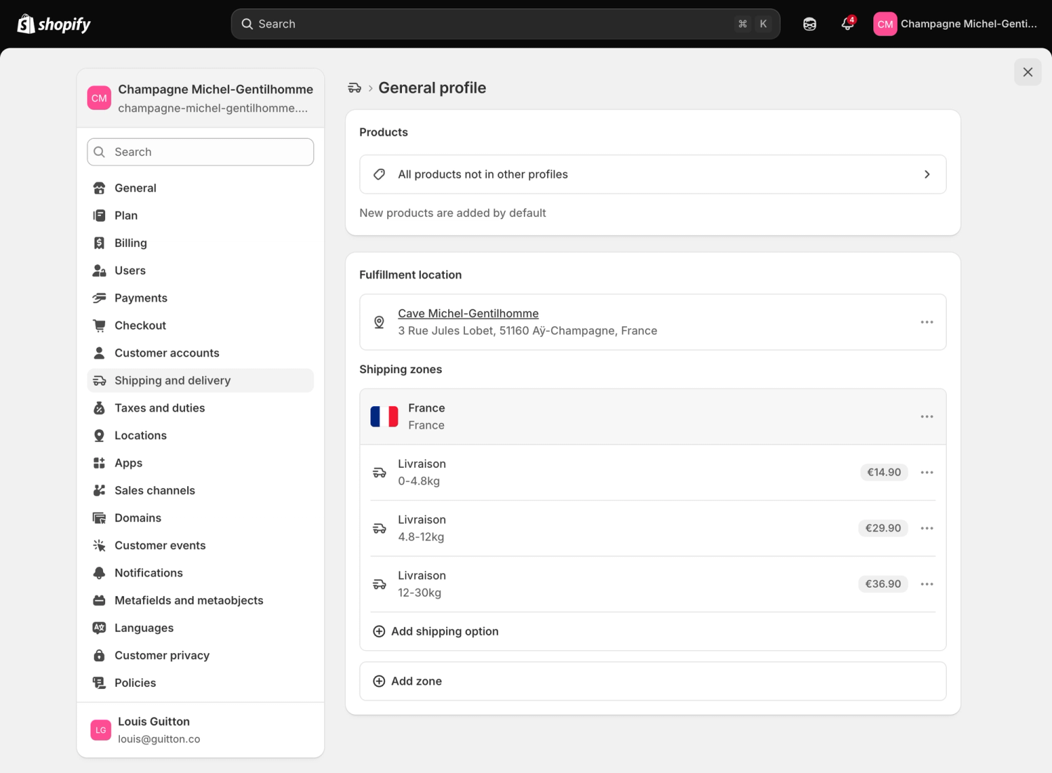This screenshot has width=1052, height=773.
Task: Open Payments settings
Action: coord(201,298)
